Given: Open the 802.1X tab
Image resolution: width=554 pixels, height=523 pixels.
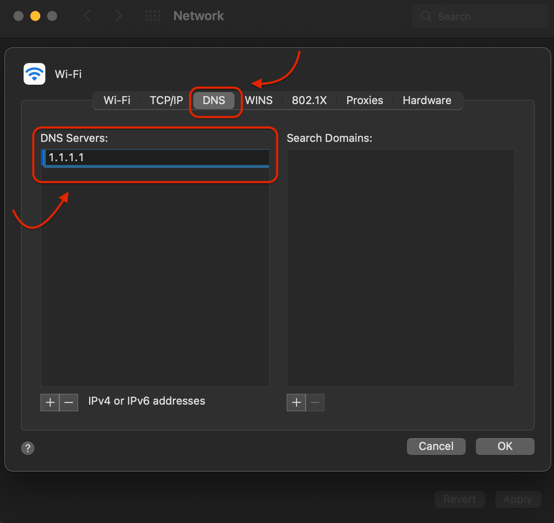Looking at the screenshot, I should click(309, 100).
